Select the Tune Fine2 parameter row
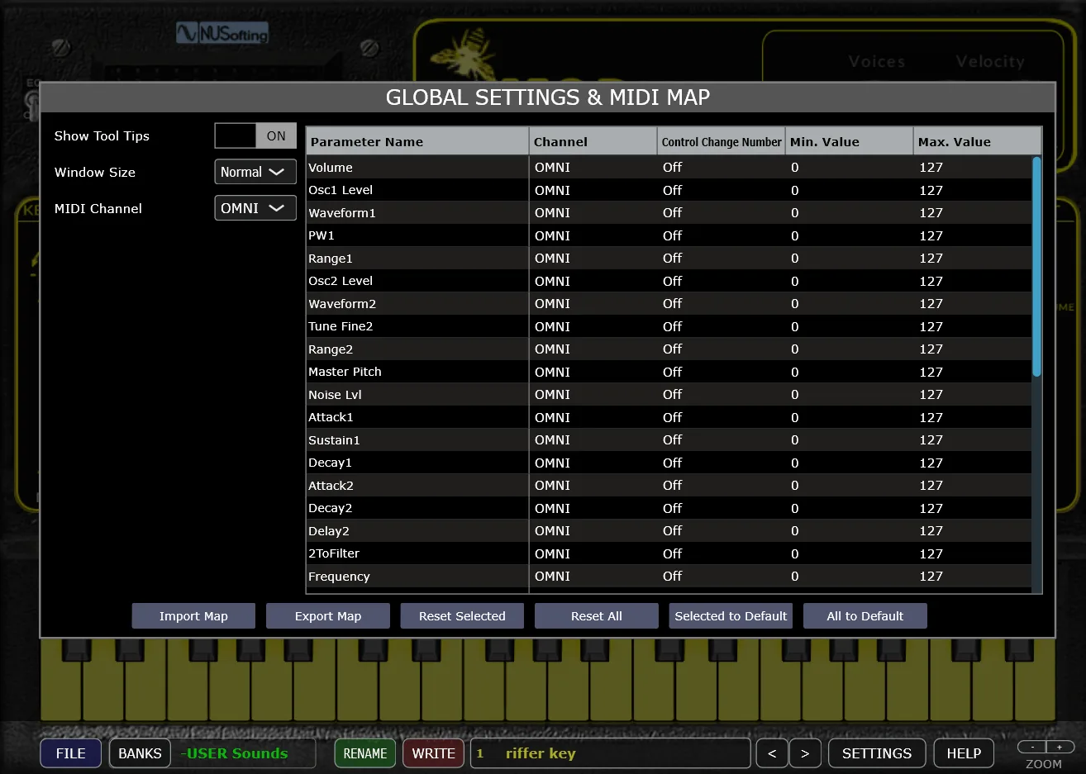 click(669, 326)
